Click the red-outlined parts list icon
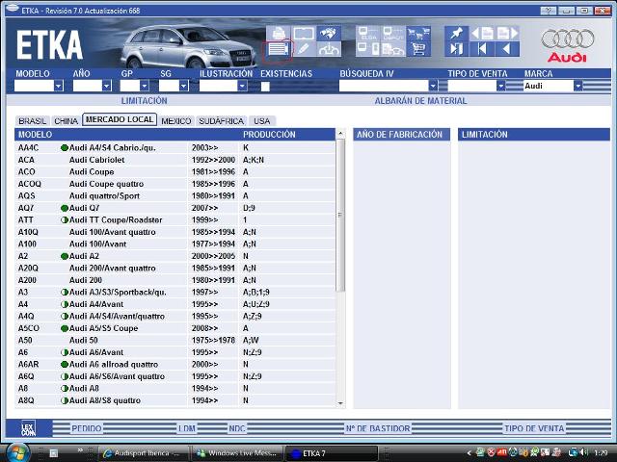Image resolution: width=617 pixels, height=462 pixels. 279,49
